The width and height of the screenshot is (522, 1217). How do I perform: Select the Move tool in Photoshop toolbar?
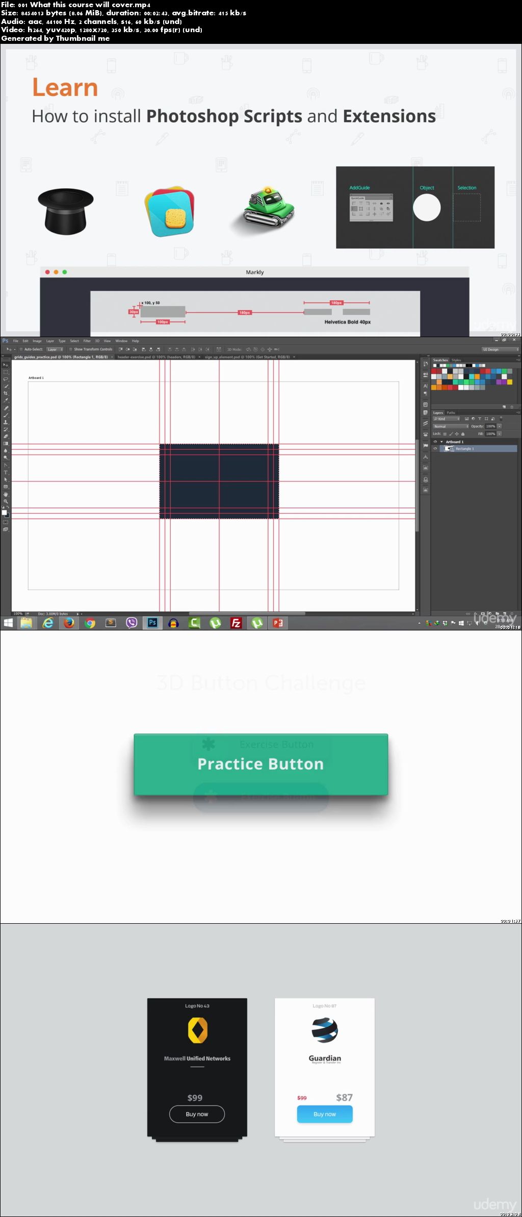[x=6, y=365]
